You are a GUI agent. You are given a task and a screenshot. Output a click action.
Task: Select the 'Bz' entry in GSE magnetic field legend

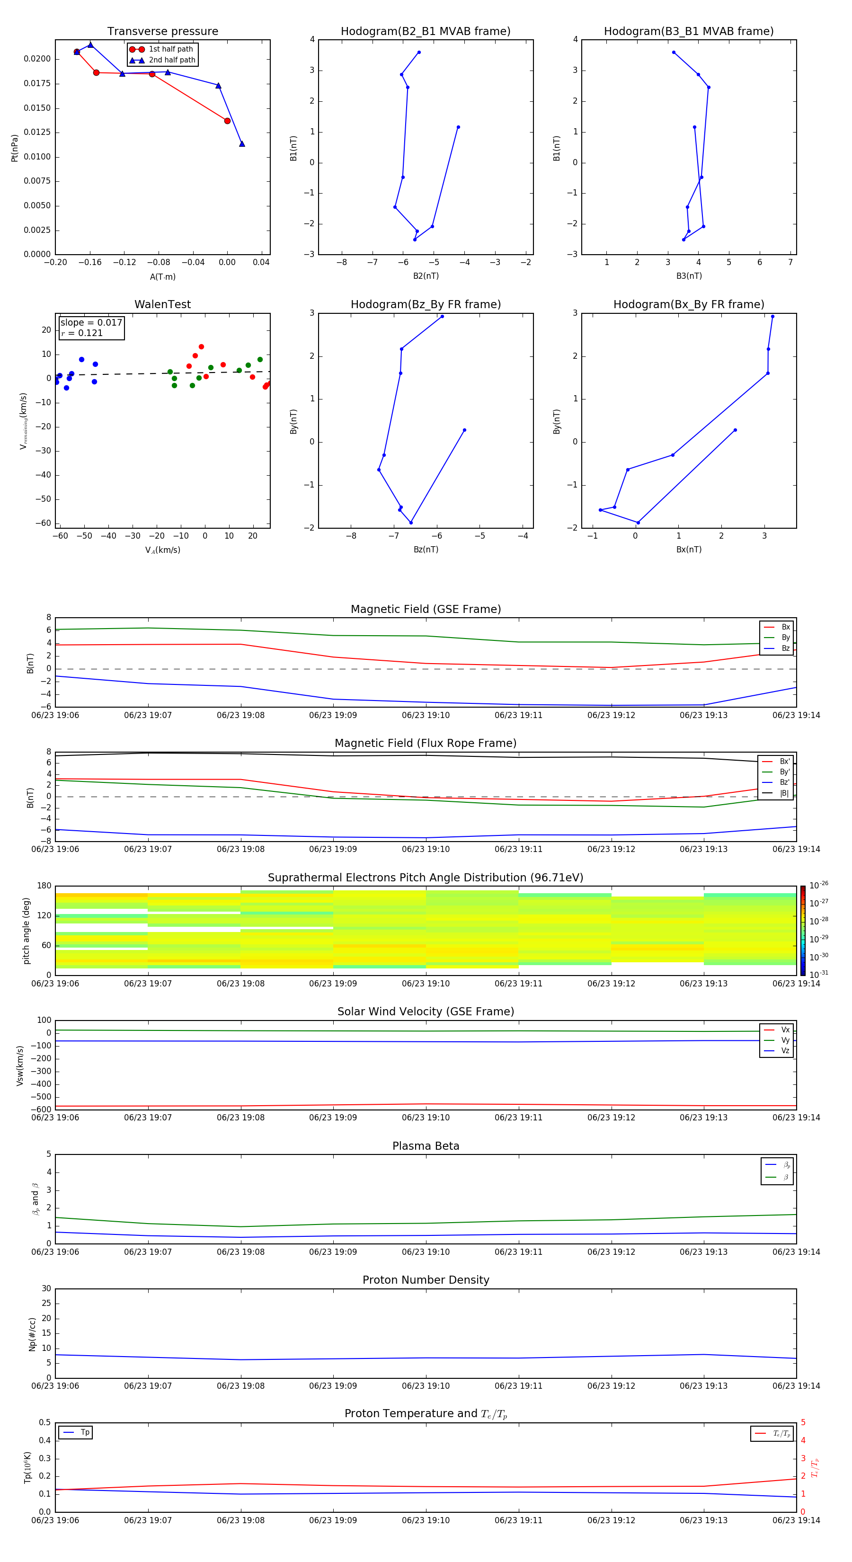pyautogui.click(x=777, y=648)
